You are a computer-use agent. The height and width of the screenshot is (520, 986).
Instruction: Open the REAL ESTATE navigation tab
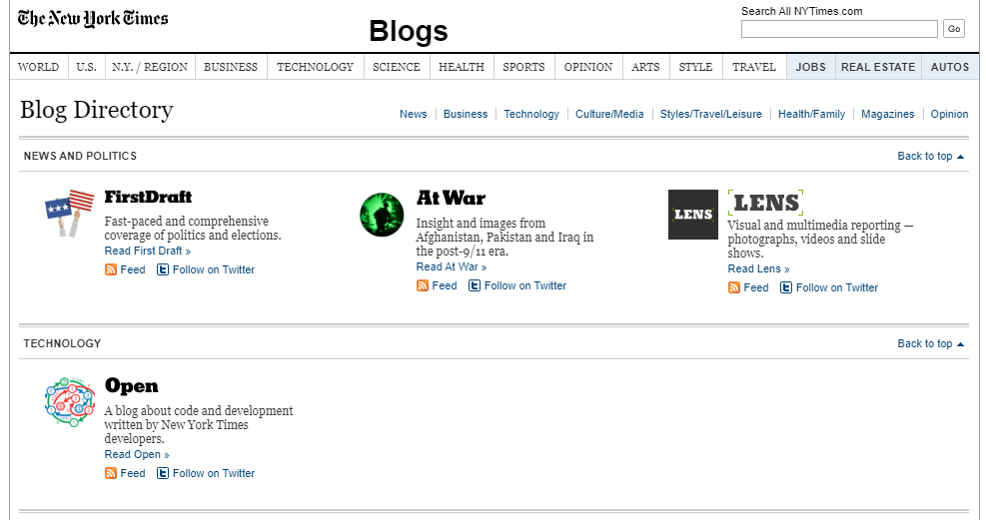click(x=878, y=67)
